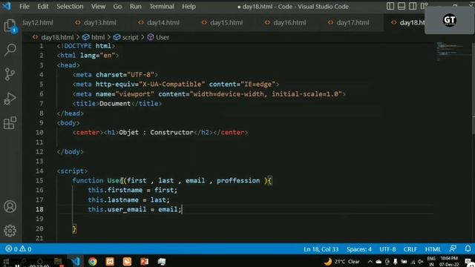Viewport: 475px width, 267px height.
Task: Toggle secondary side bar layout icon
Action: (413, 6)
